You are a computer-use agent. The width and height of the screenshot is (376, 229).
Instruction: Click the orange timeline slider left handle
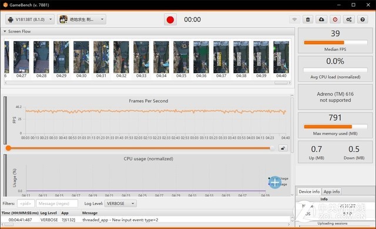click(8, 148)
